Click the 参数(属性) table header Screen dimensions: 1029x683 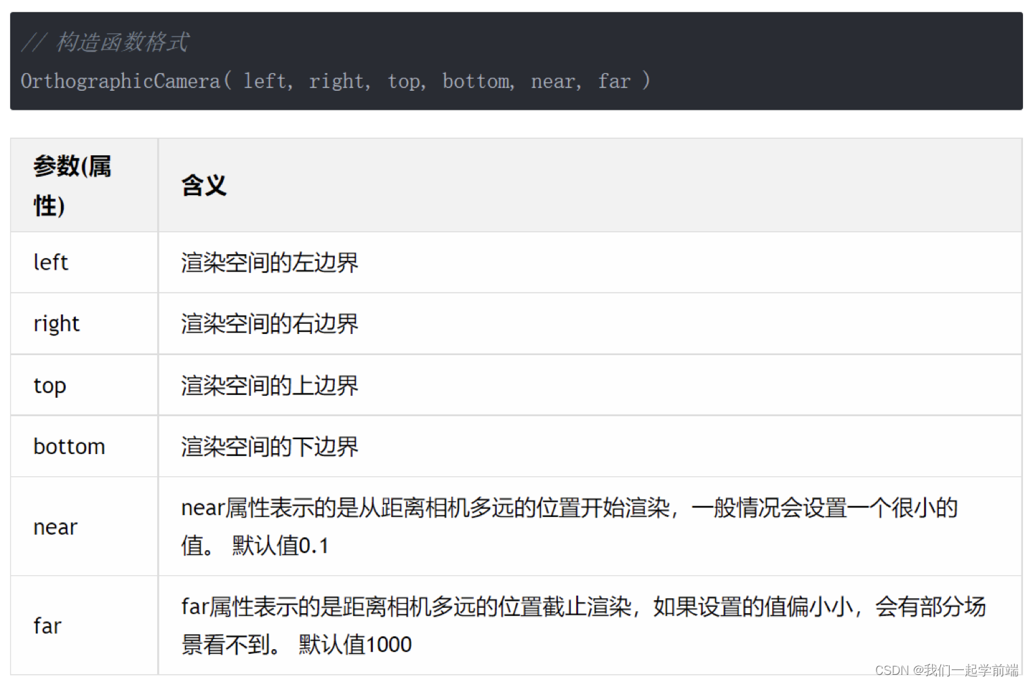pos(72,185)
